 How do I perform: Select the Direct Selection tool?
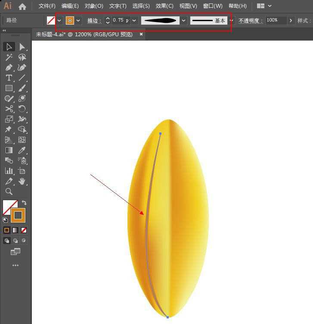pyautogui.click(x=22, y=47)
